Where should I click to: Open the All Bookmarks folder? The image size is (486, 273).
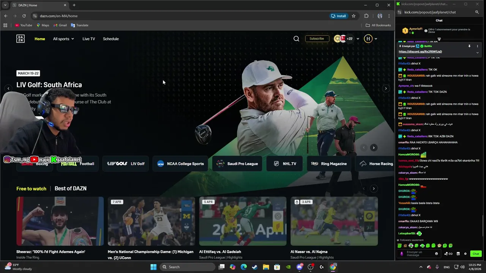click(x=378, y=25)
